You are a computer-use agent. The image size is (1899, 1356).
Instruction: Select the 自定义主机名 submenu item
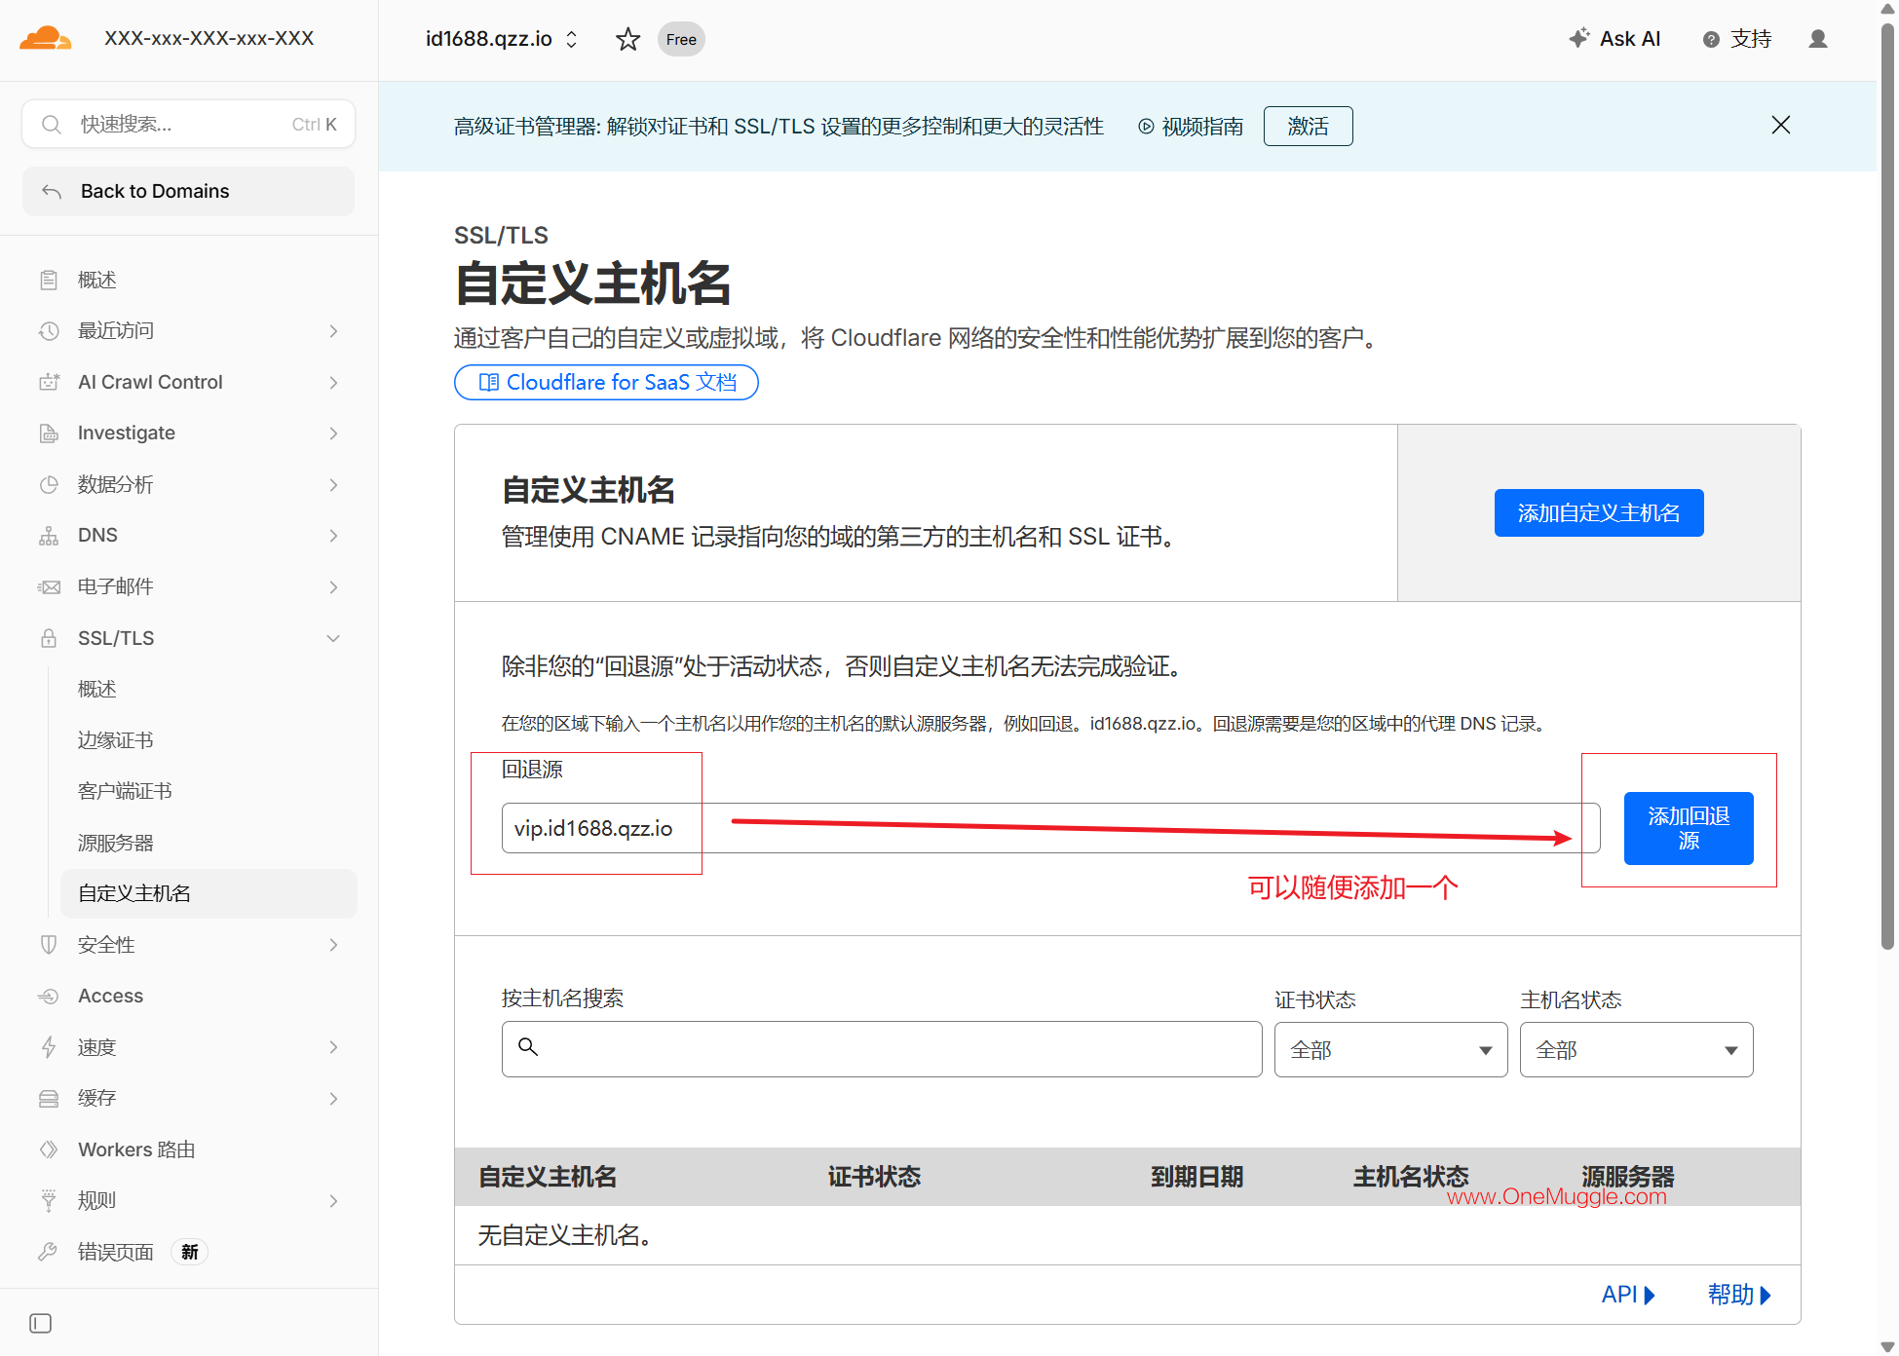[209, 893]
